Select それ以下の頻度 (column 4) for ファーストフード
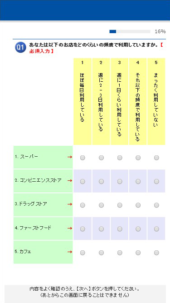 click(x=138, y=229)
